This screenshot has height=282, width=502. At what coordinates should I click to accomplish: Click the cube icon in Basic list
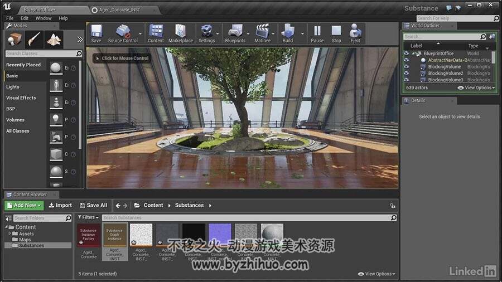click(56, 154)
